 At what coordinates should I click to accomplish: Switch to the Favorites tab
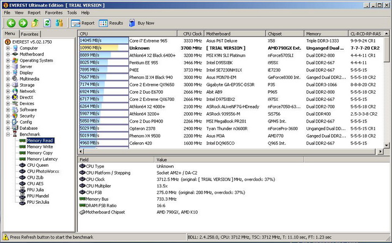(29, 34)
